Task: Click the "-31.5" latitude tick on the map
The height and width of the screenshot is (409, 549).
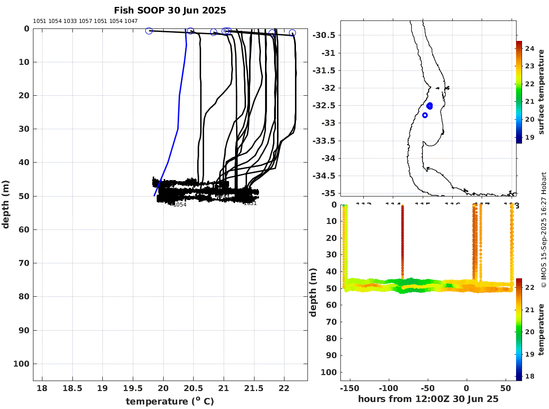Action: pyautogui.click(x=324, y=70)
